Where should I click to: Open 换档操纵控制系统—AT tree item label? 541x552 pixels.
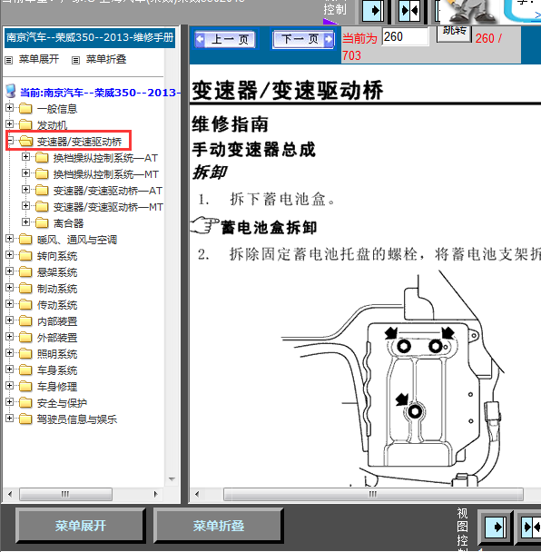click(x=105, y=158)
